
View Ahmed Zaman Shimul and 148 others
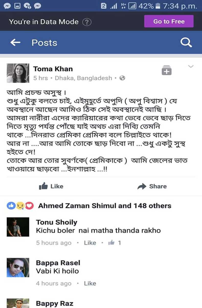tap(105, 206)
